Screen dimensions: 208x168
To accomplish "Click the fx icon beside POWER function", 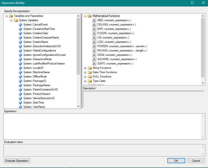I will pyautogui.click(x=94, y=46).
